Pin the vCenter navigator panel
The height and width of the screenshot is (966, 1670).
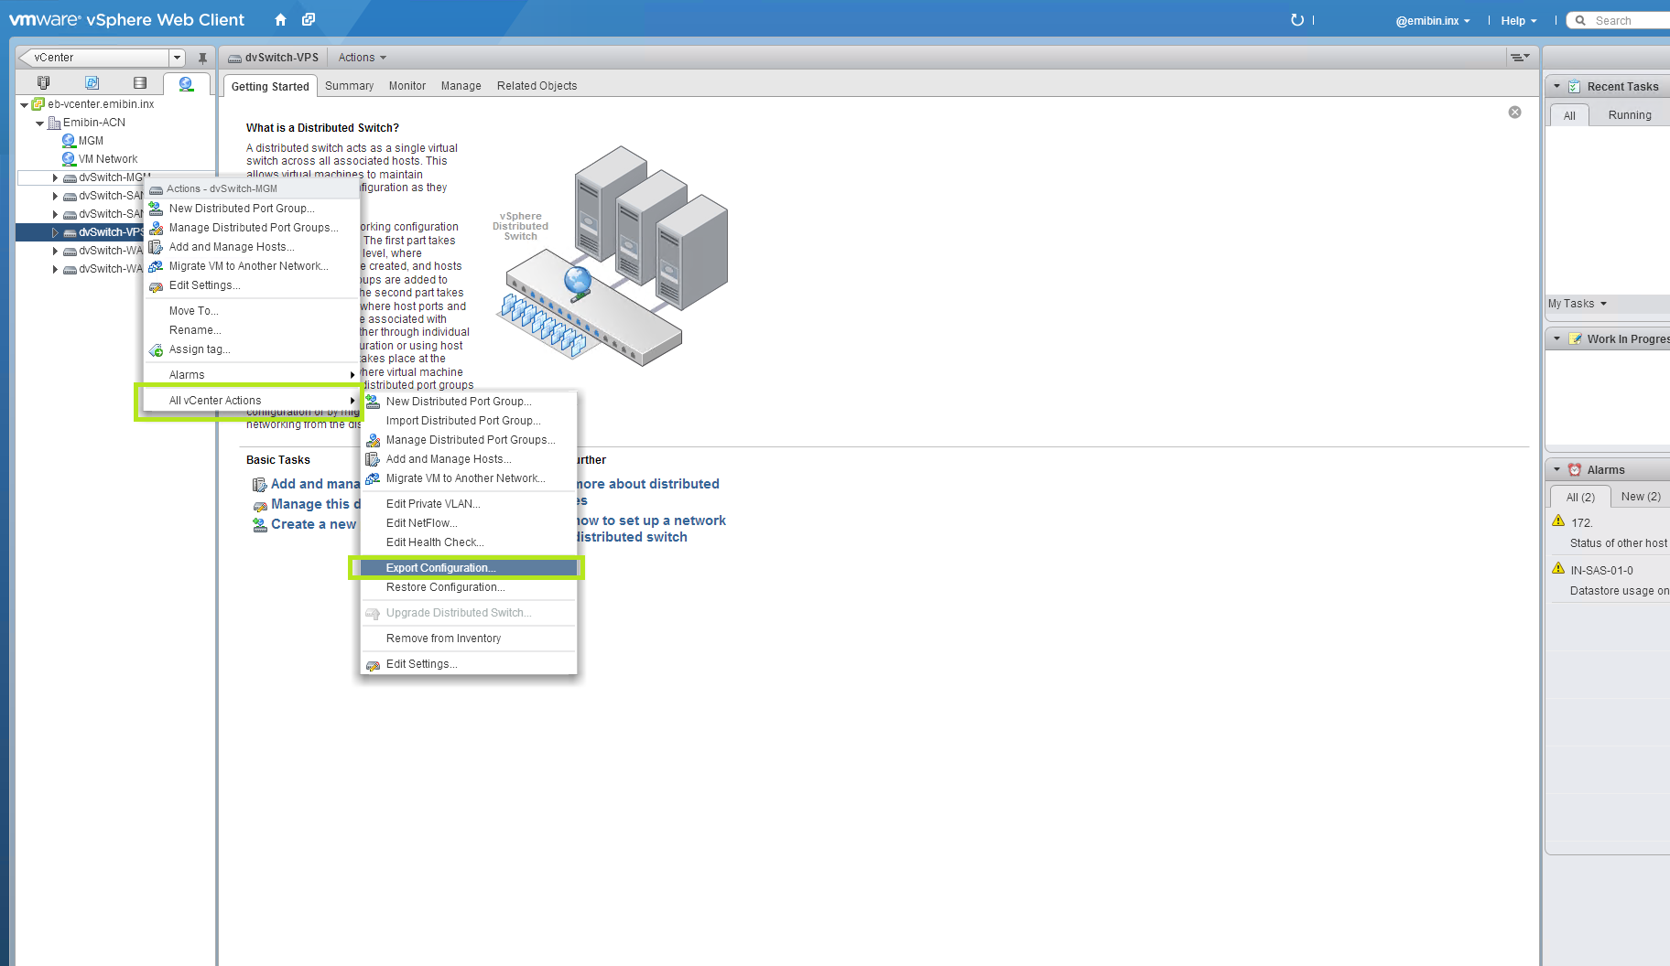202,58
